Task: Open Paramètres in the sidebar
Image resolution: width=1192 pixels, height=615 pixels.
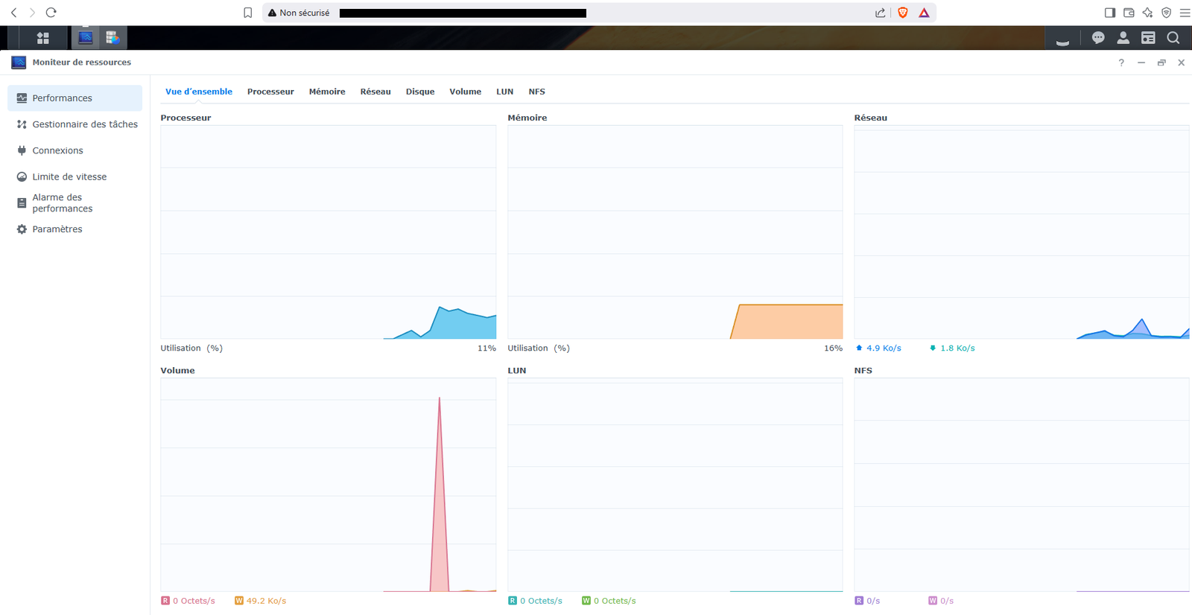Action: tap(57, 229)
